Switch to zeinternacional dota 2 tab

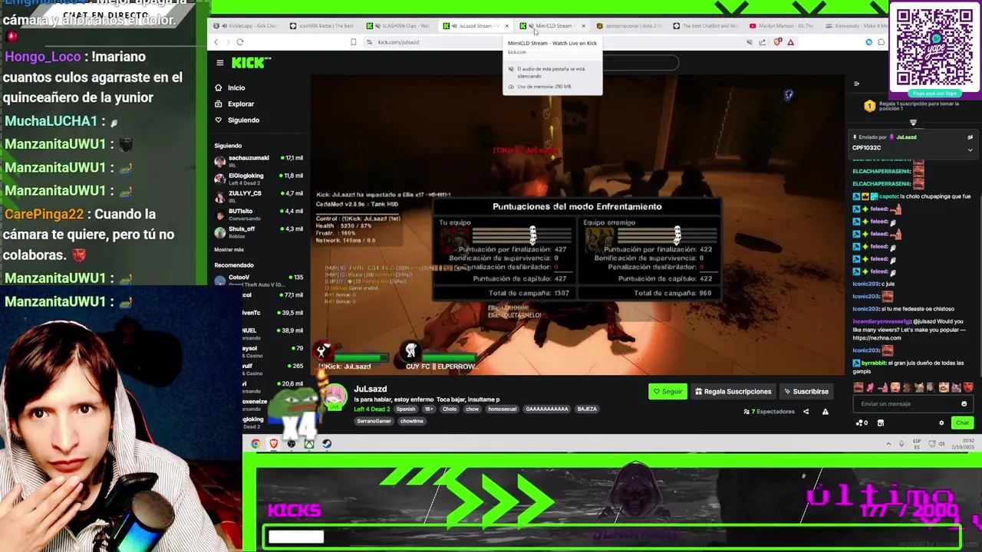tap(628, 26)
